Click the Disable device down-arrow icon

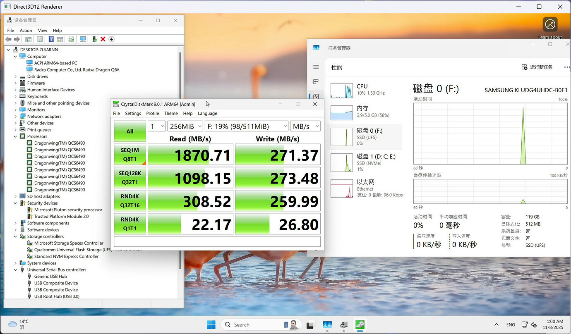111,39
